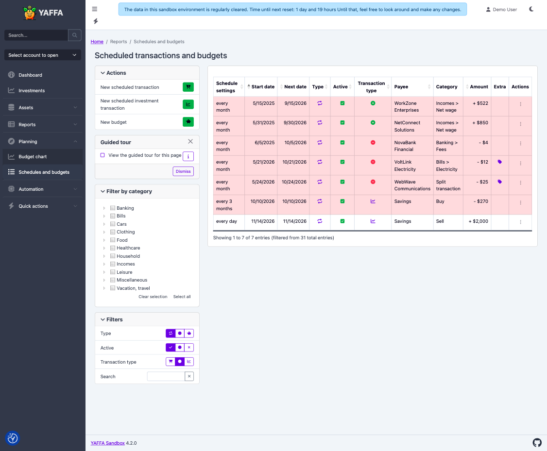Tick the Food category checkbox
Viewport: 547px width, 451px height.
coord(113,240)
